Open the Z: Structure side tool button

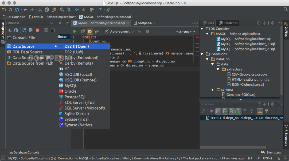(x=286, y=136)
